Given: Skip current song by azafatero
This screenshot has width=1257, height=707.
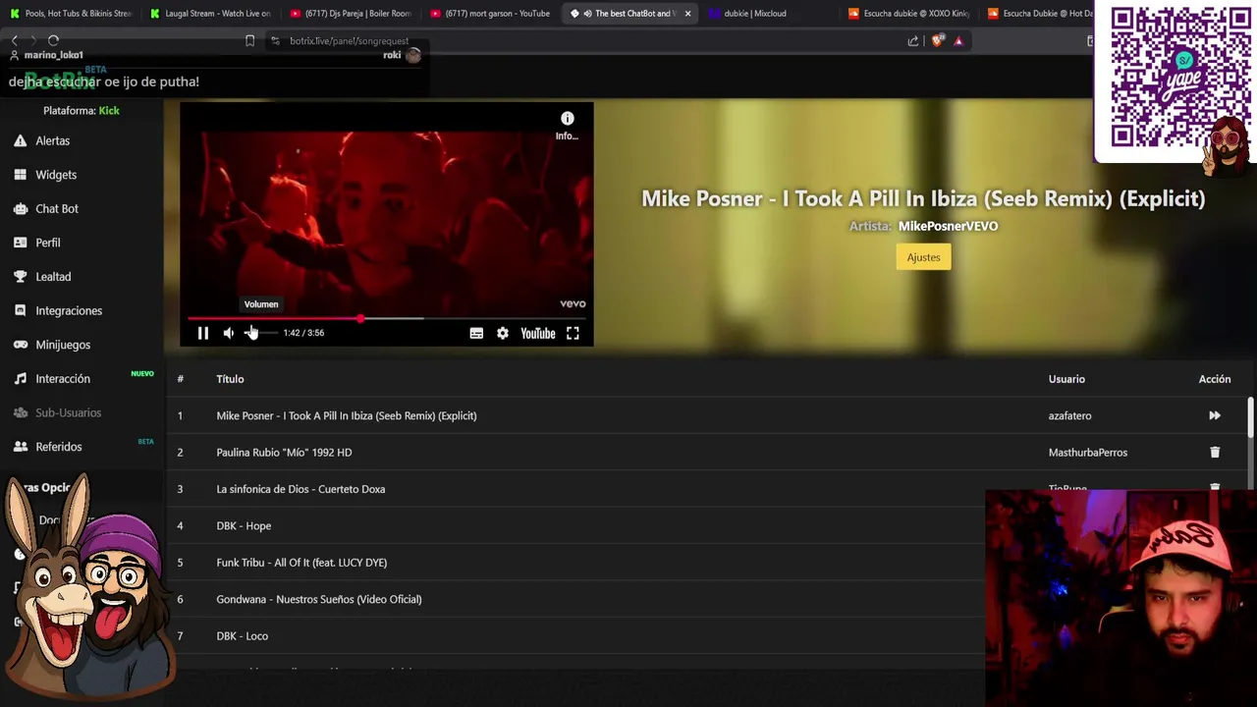Looking at the screenshot, I should pos(1215,415).
